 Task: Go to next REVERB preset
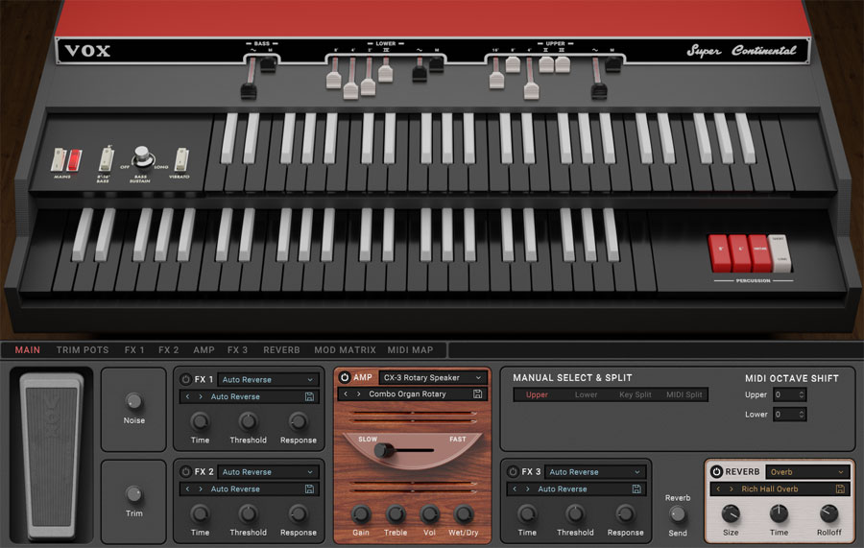click(x=732, y=489)
